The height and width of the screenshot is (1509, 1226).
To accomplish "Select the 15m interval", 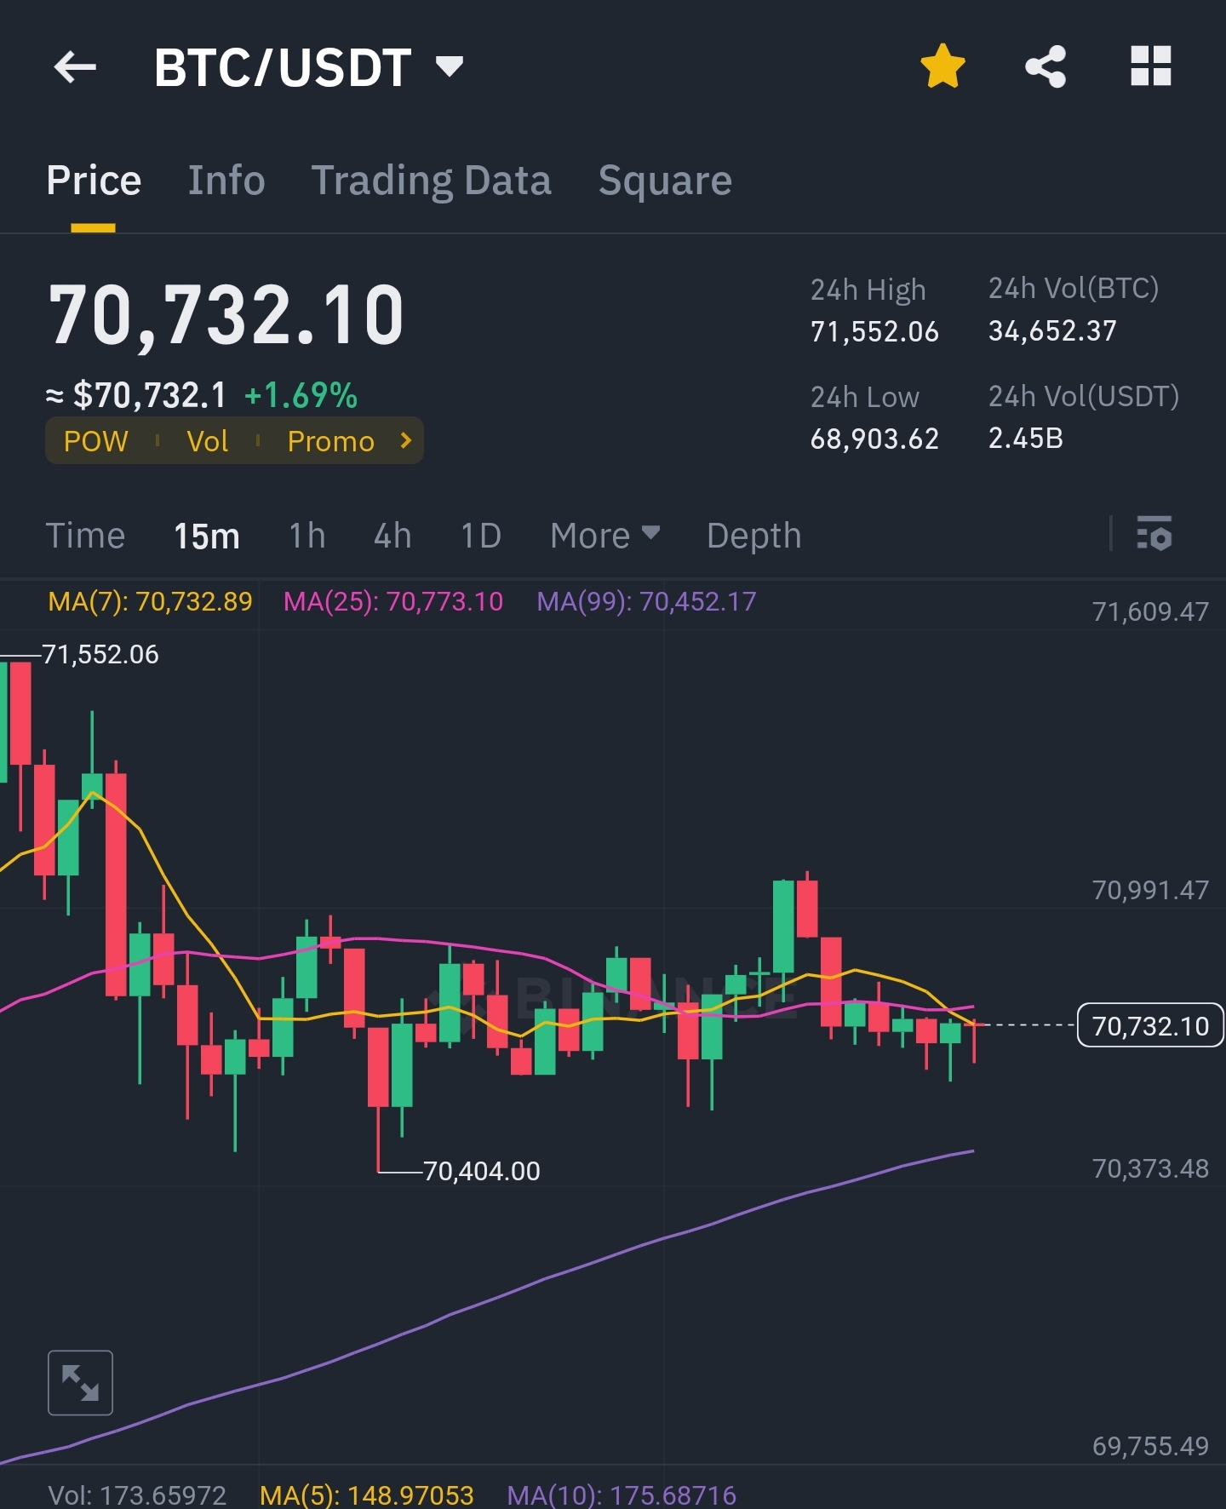I will coord(207,536).
